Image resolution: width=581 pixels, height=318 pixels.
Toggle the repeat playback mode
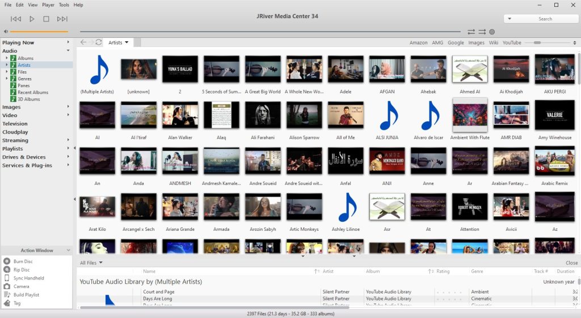click(471, 32)
